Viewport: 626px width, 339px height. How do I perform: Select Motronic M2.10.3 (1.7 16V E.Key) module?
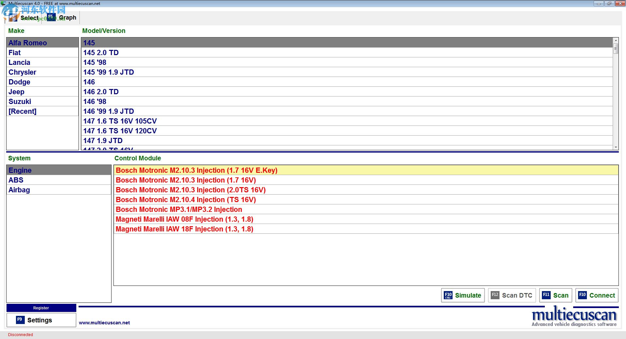pos(366,170)
